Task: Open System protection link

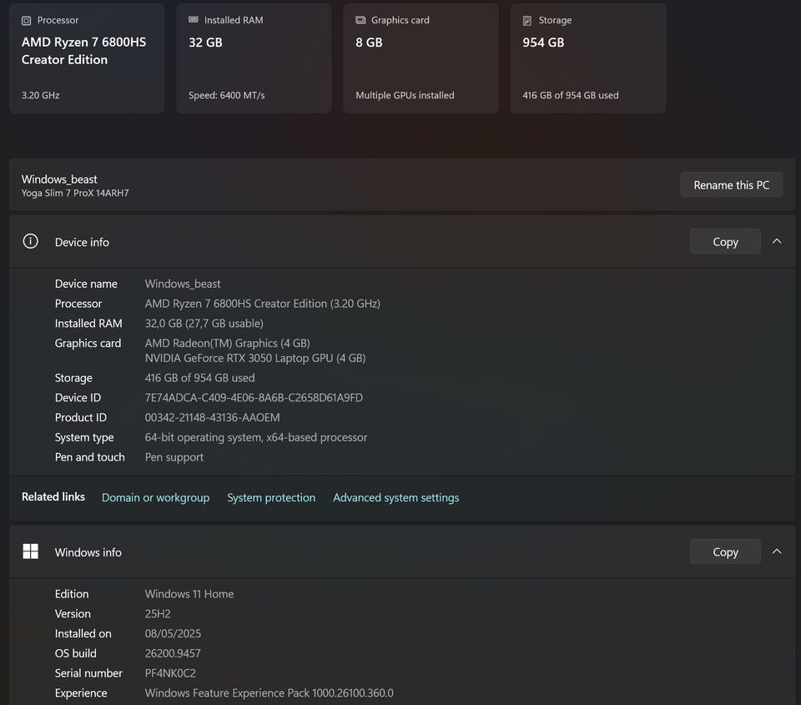Action: click(x=271, y=497)
